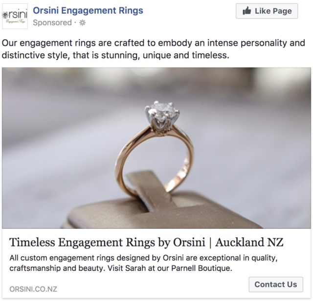This screenshot has width=313, height=302.
Task: Visit the ORSINI.CO.NZ domain link
Action: pos(33,289)
